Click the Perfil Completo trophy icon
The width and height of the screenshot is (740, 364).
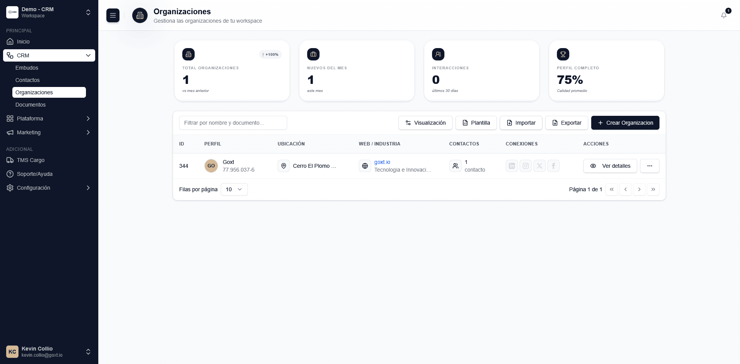pos(563,54)
